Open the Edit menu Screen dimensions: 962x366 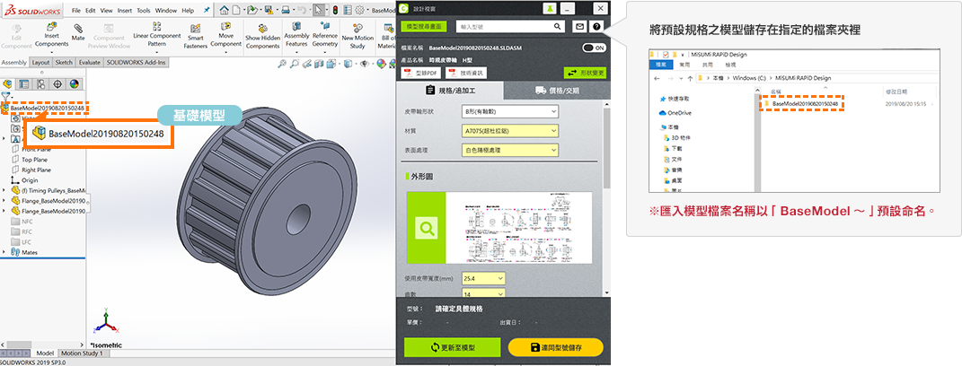tap(90, 11)
